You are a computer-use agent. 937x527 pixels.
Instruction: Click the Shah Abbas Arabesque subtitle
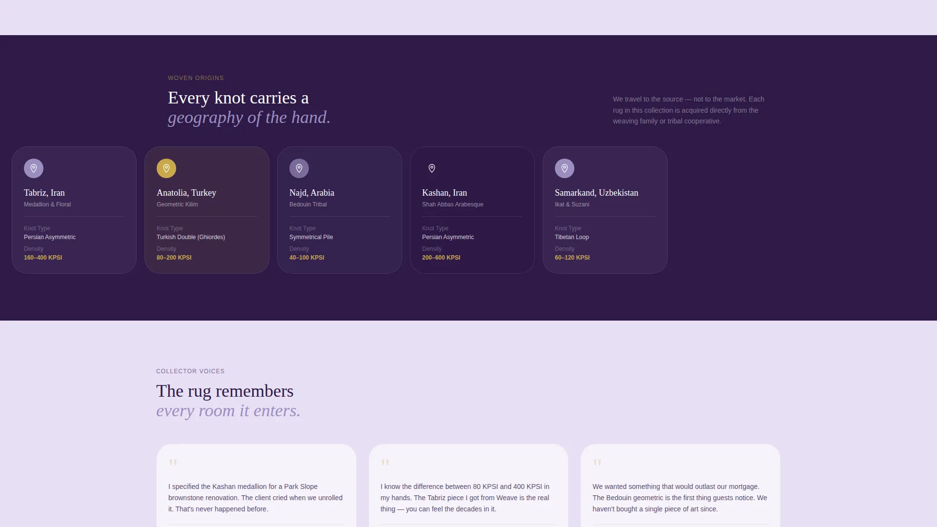pos(453,204)
